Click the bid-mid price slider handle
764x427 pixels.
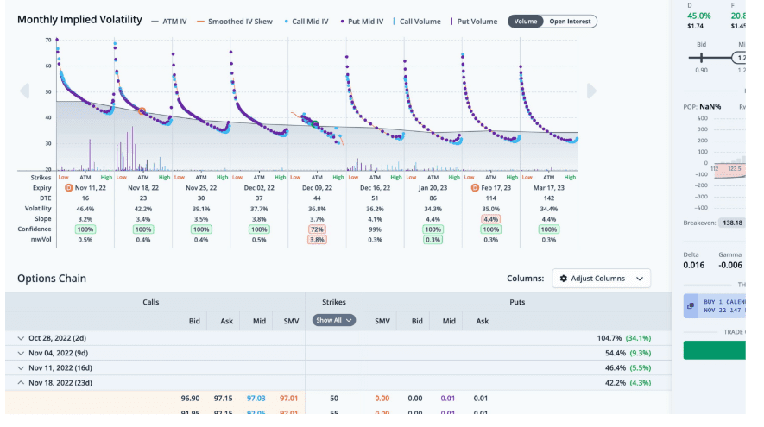[740, 58]
